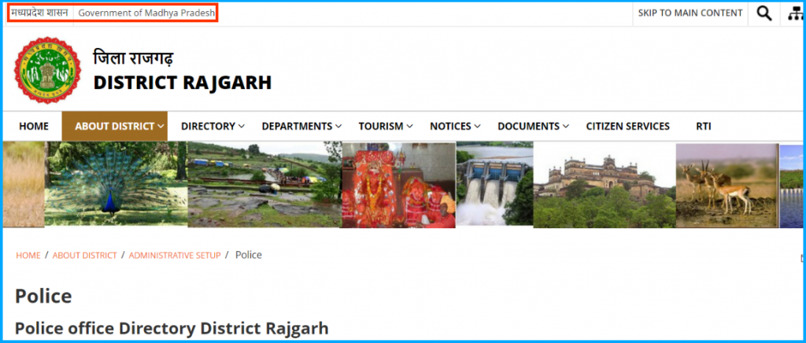Open the sitemap icon in top bar
Screen dimensions: 806x343
795,14
